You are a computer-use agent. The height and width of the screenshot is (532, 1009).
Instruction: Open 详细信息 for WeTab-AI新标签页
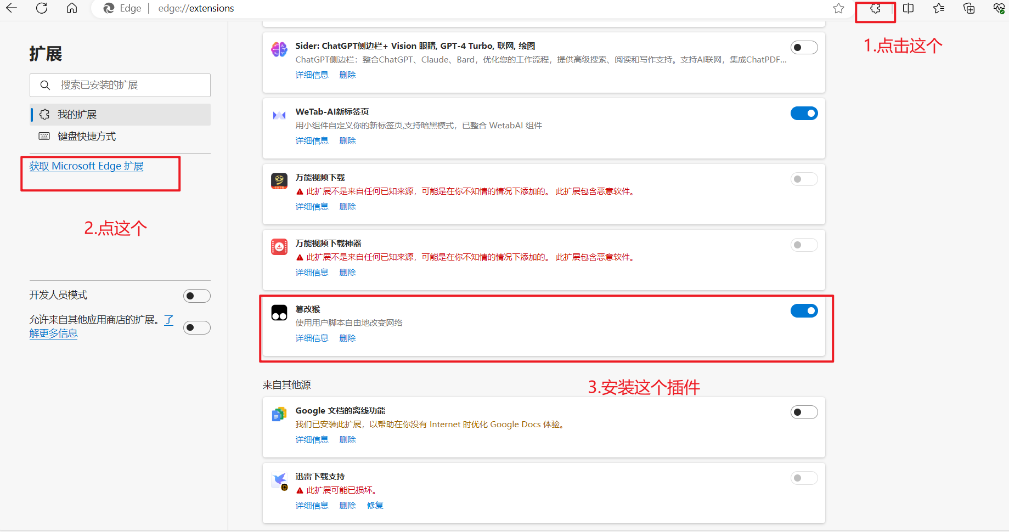click(312, 141)
